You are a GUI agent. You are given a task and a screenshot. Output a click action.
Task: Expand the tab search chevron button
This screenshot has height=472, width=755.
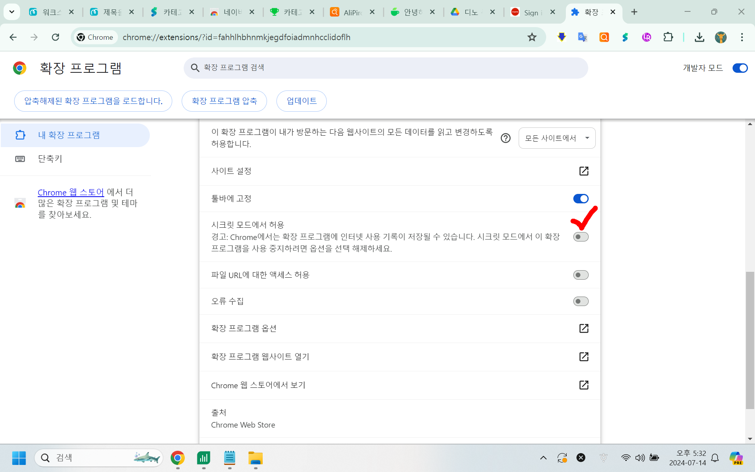[x=12, y=12]
